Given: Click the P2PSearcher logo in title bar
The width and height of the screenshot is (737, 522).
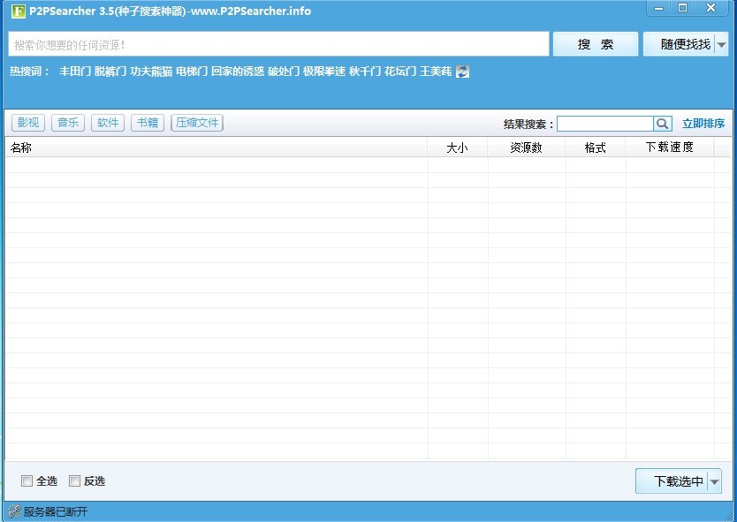Looking at the screenshot, I should tap(17, 11).
